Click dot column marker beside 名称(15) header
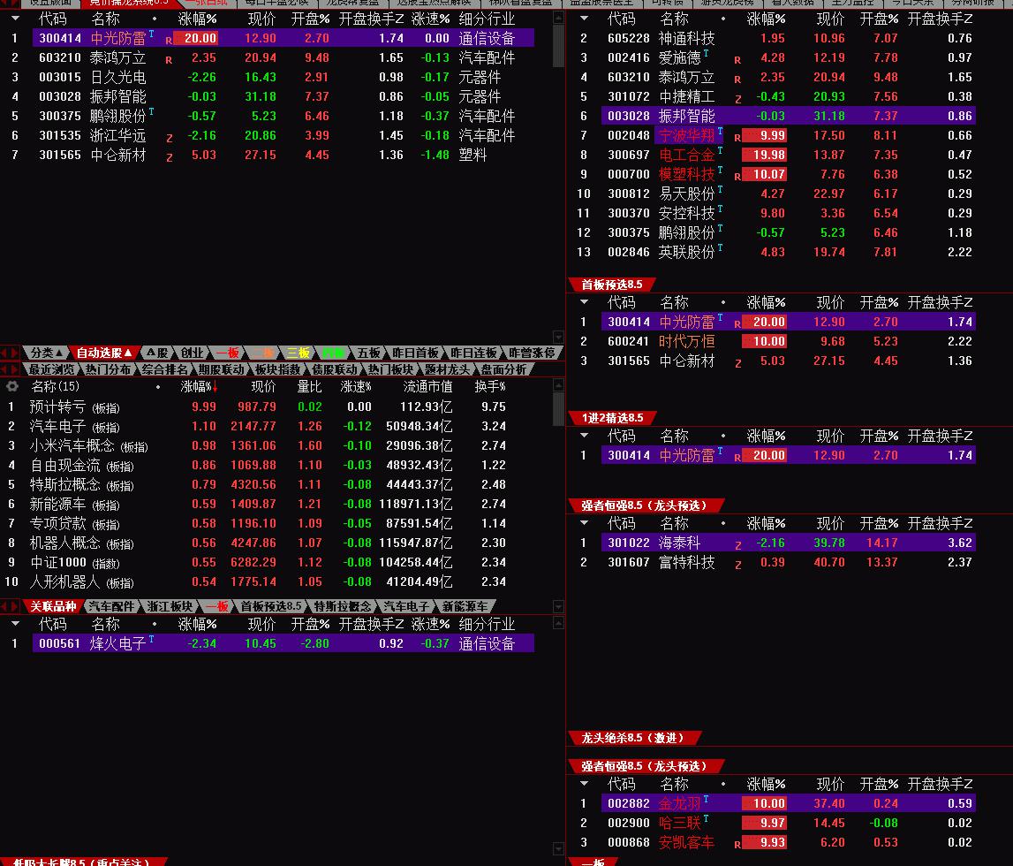This screenshot has height=866, width=1013. pos(157,387)
